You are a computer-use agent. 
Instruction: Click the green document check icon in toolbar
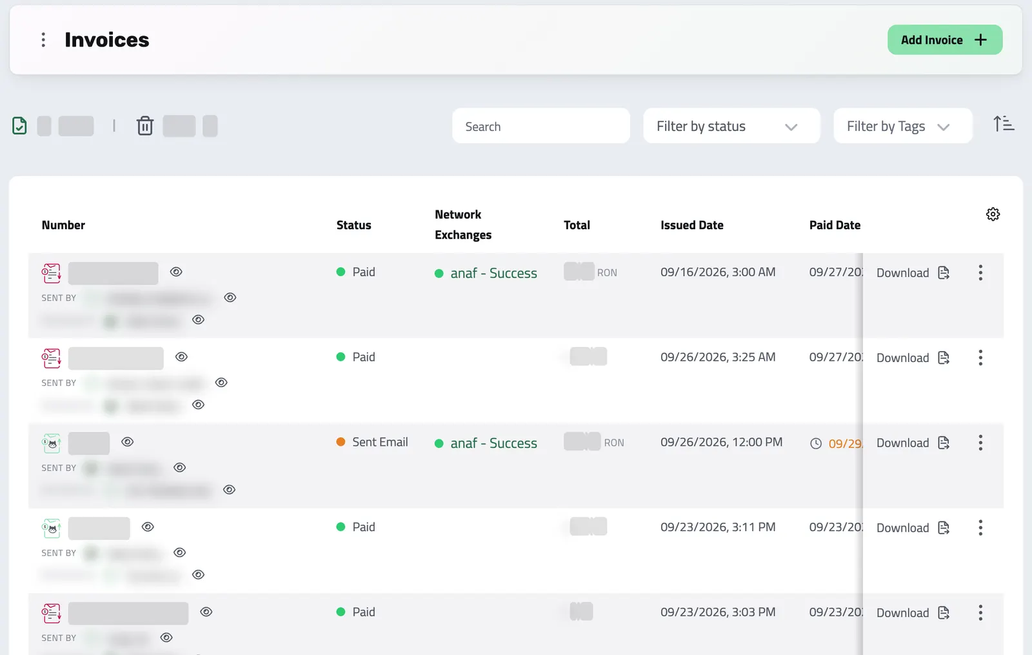tap(20, 126)
